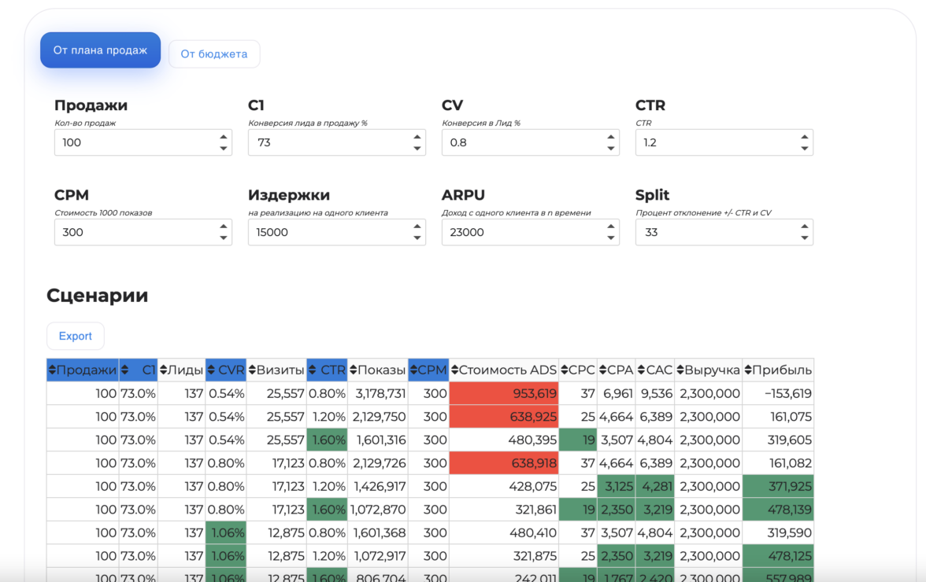Switch to the 'От плана продаж' tab
This screenshot has width=926, height=582.
[x=100, y=50]
